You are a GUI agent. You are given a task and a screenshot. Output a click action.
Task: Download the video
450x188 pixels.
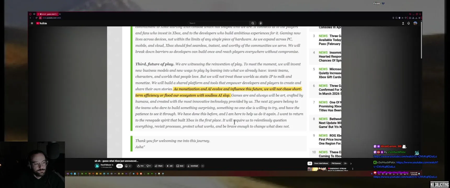point(193,166)
